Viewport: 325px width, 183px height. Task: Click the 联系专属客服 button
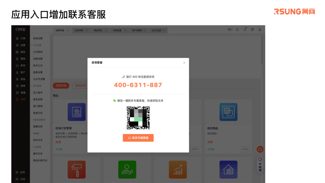coord(138,138)
